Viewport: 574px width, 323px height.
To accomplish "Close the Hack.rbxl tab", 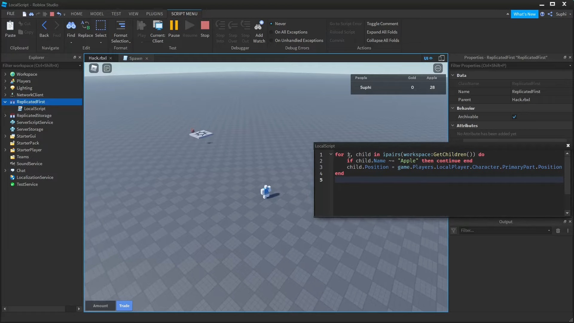I will click(111, 58).
